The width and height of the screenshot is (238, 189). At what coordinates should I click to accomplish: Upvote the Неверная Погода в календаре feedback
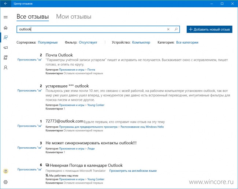30,170
